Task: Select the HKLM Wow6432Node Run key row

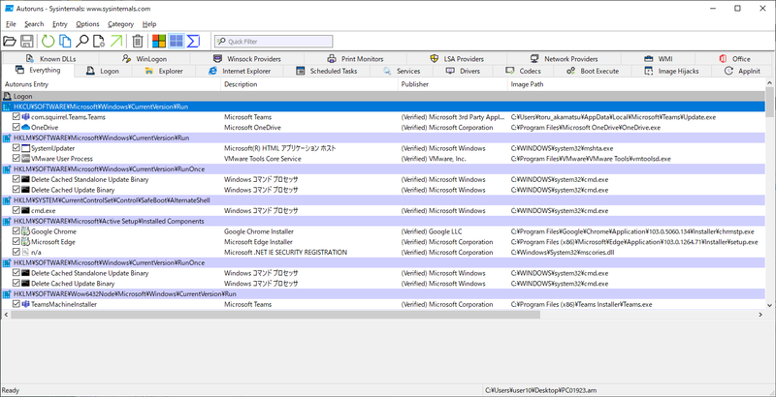Action: point(383,293)
